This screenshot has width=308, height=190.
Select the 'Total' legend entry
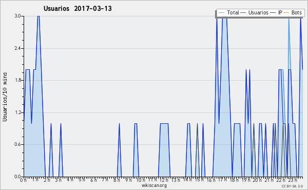[x=233, y=13]
